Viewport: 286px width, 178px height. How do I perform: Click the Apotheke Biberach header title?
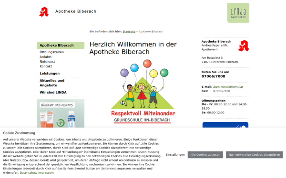(x=76, y=11)
